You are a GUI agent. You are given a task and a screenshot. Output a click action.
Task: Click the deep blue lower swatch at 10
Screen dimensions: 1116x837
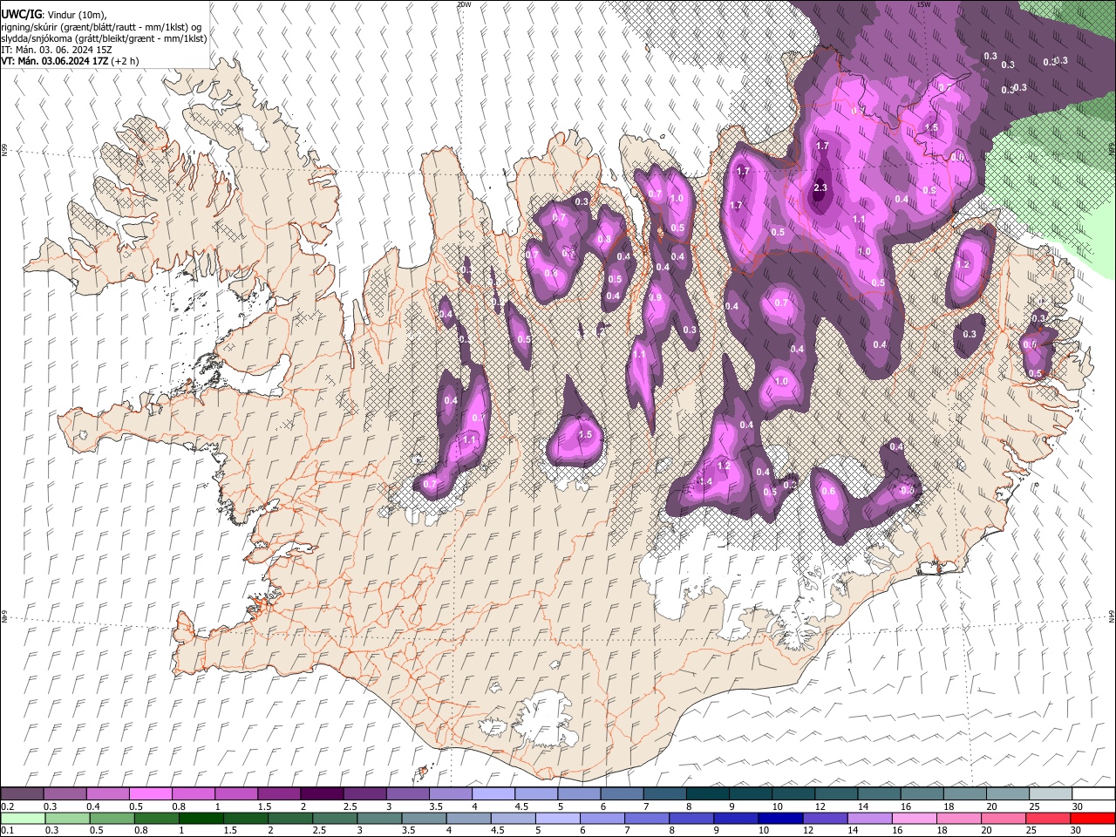point(780,818)
